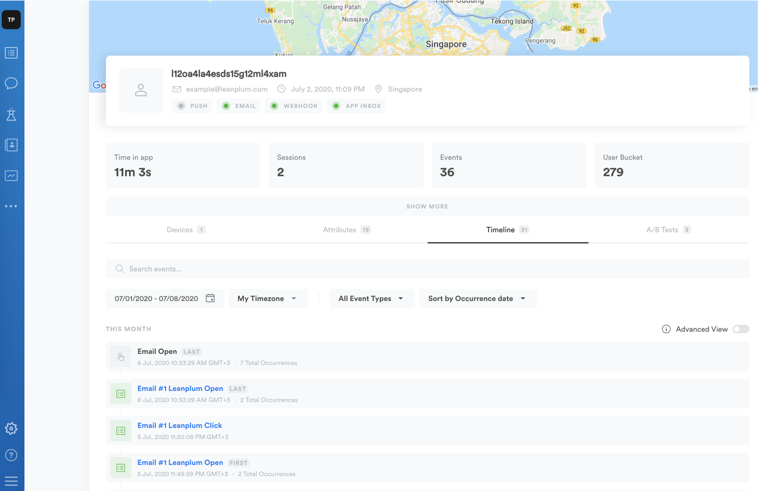Open Email #1 Leanplum Click link
This screenshot has width=759, height=491.
click(179, 425)
